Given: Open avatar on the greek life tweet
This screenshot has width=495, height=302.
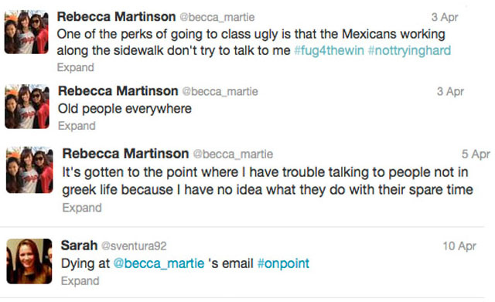Looking at the screenshot, I should tap(29, 170).
